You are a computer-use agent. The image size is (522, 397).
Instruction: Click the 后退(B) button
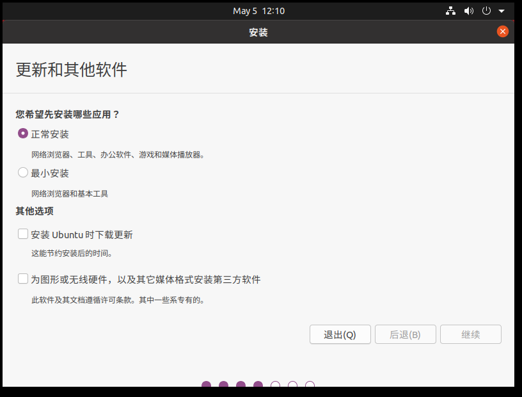point(405,334)
